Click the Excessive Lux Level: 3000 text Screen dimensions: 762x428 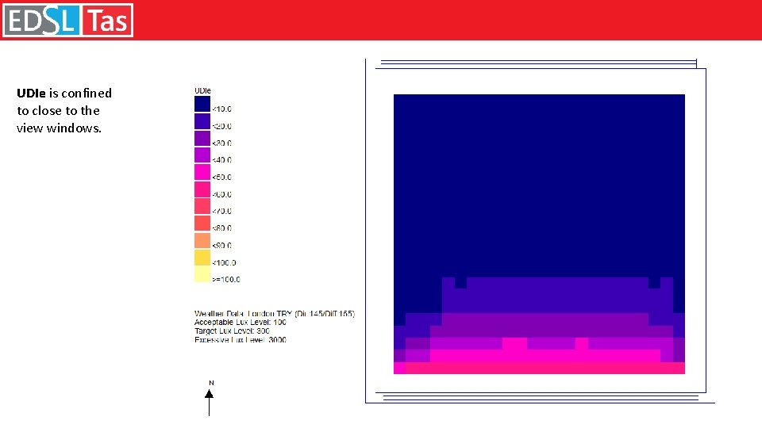pyautogui.click(x=240, y=340)
